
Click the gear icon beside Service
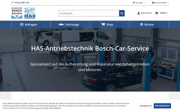pos(142,24)
